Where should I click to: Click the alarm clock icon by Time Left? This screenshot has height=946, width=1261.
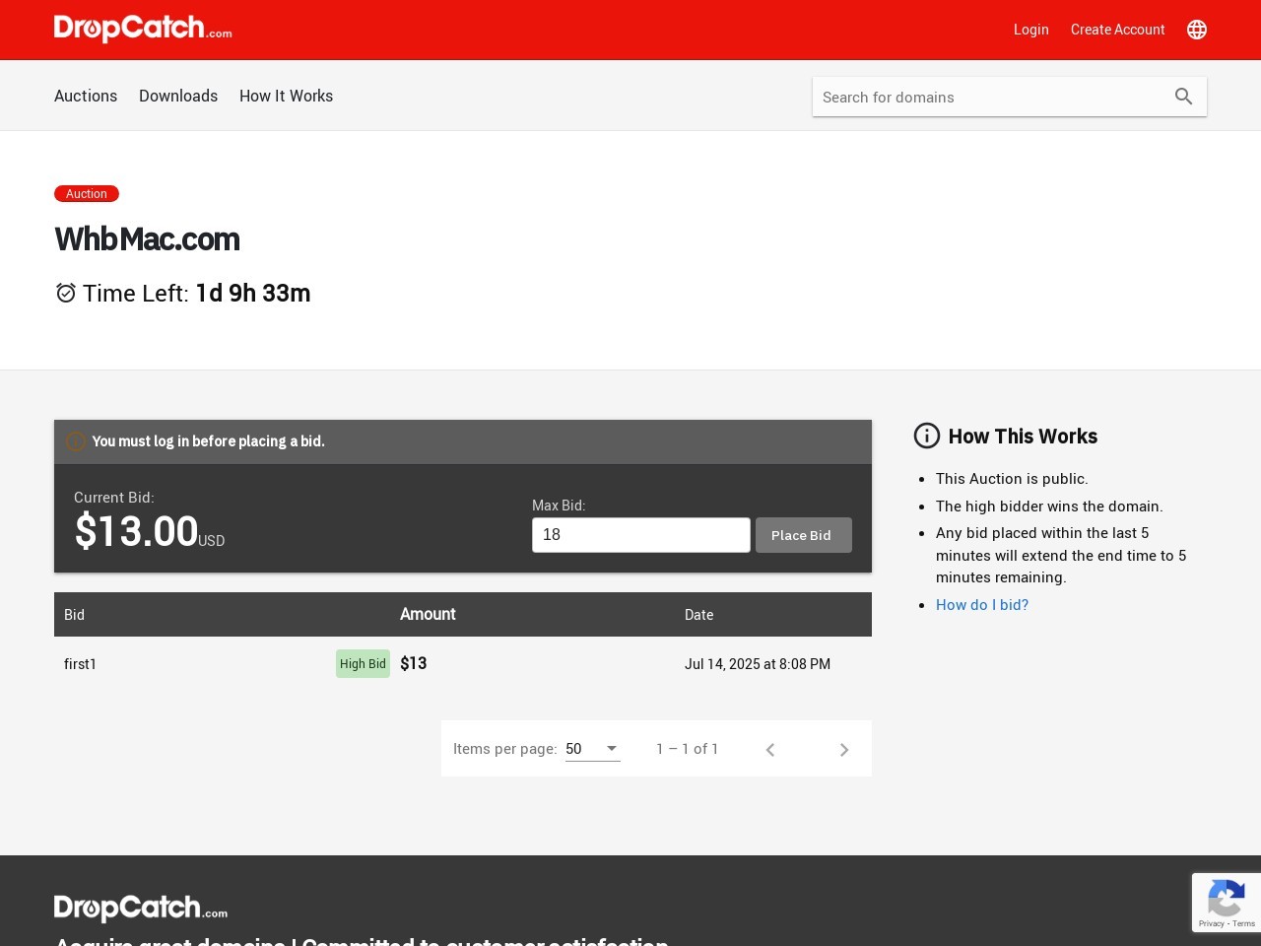coord(66,293)
